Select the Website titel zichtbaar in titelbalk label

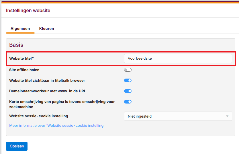point(47,81)
